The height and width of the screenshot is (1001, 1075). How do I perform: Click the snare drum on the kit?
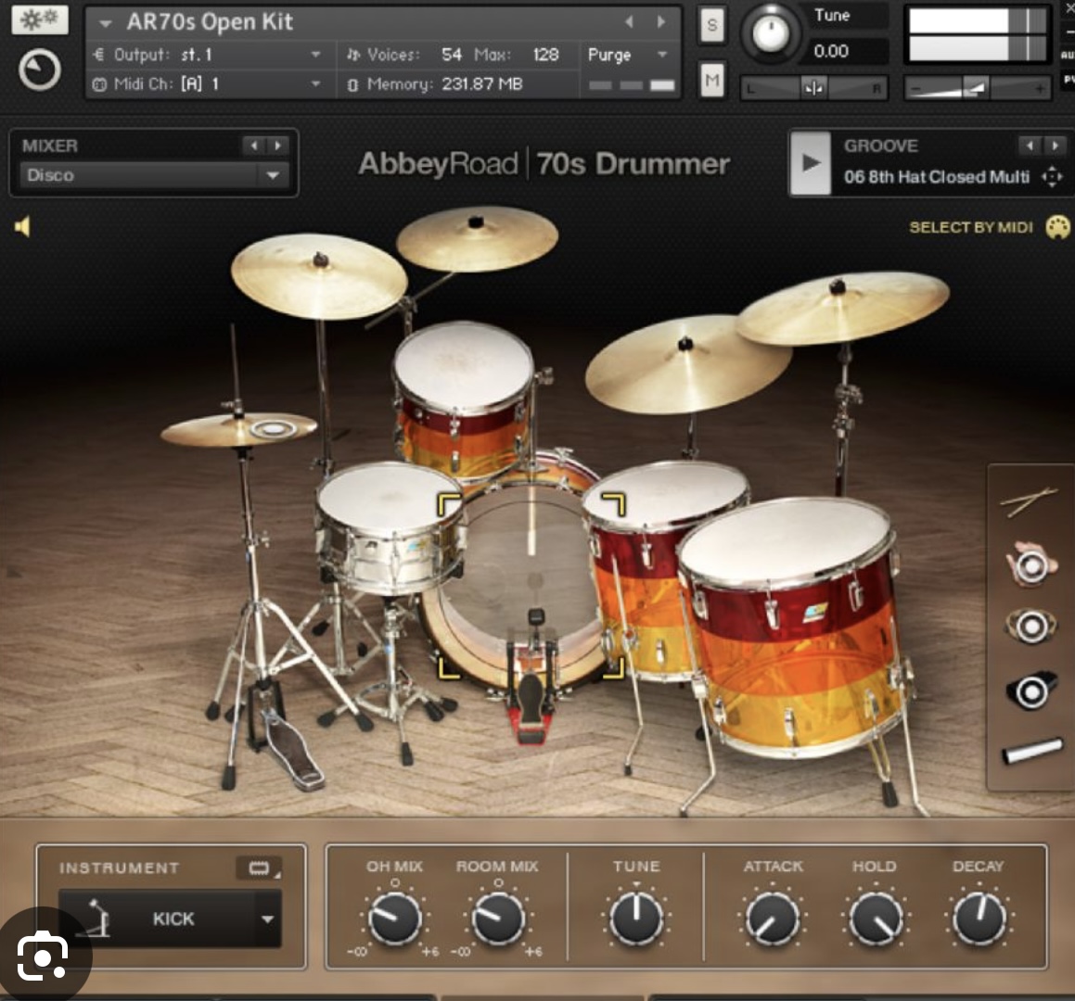pyautogui.click(x=390, y=526)
